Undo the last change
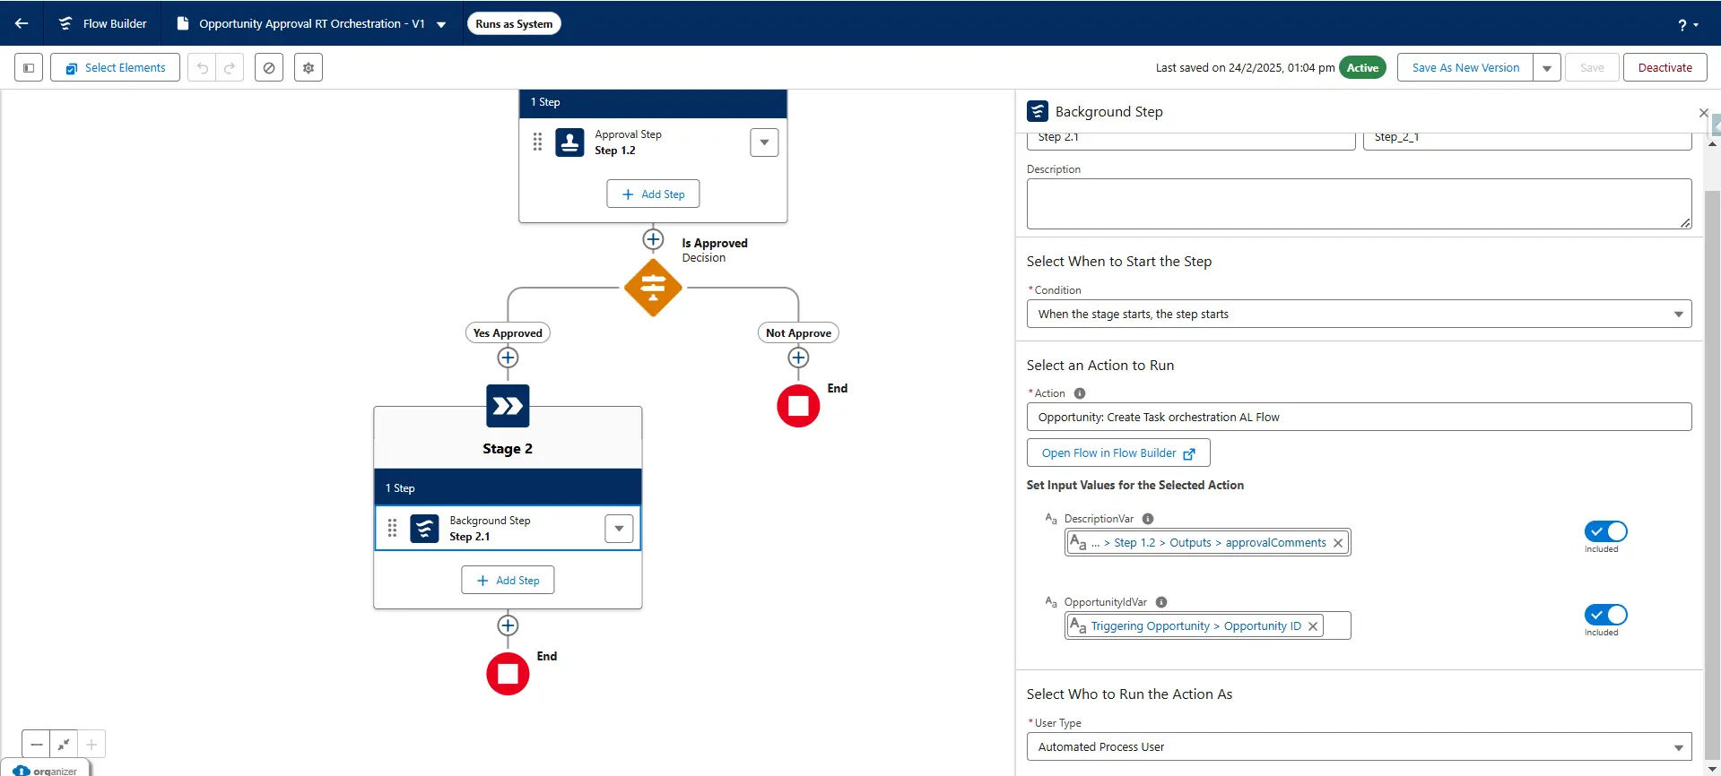The width and height of the screenshot is (1721, 776). 202,67
